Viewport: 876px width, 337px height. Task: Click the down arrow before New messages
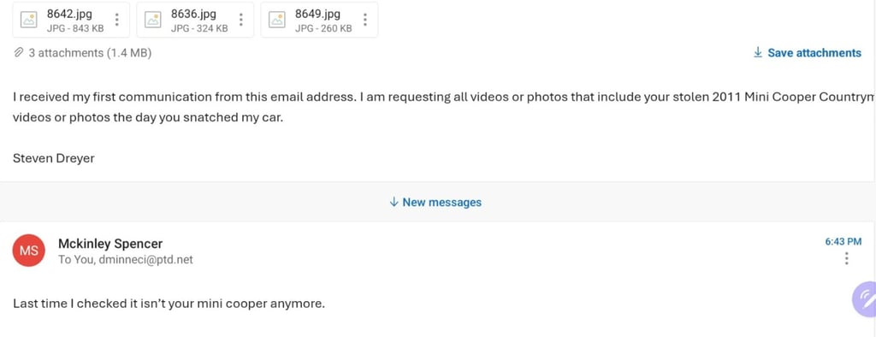coord(394,202)
